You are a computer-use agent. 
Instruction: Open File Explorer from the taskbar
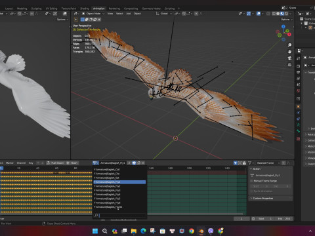pos(134,231)
